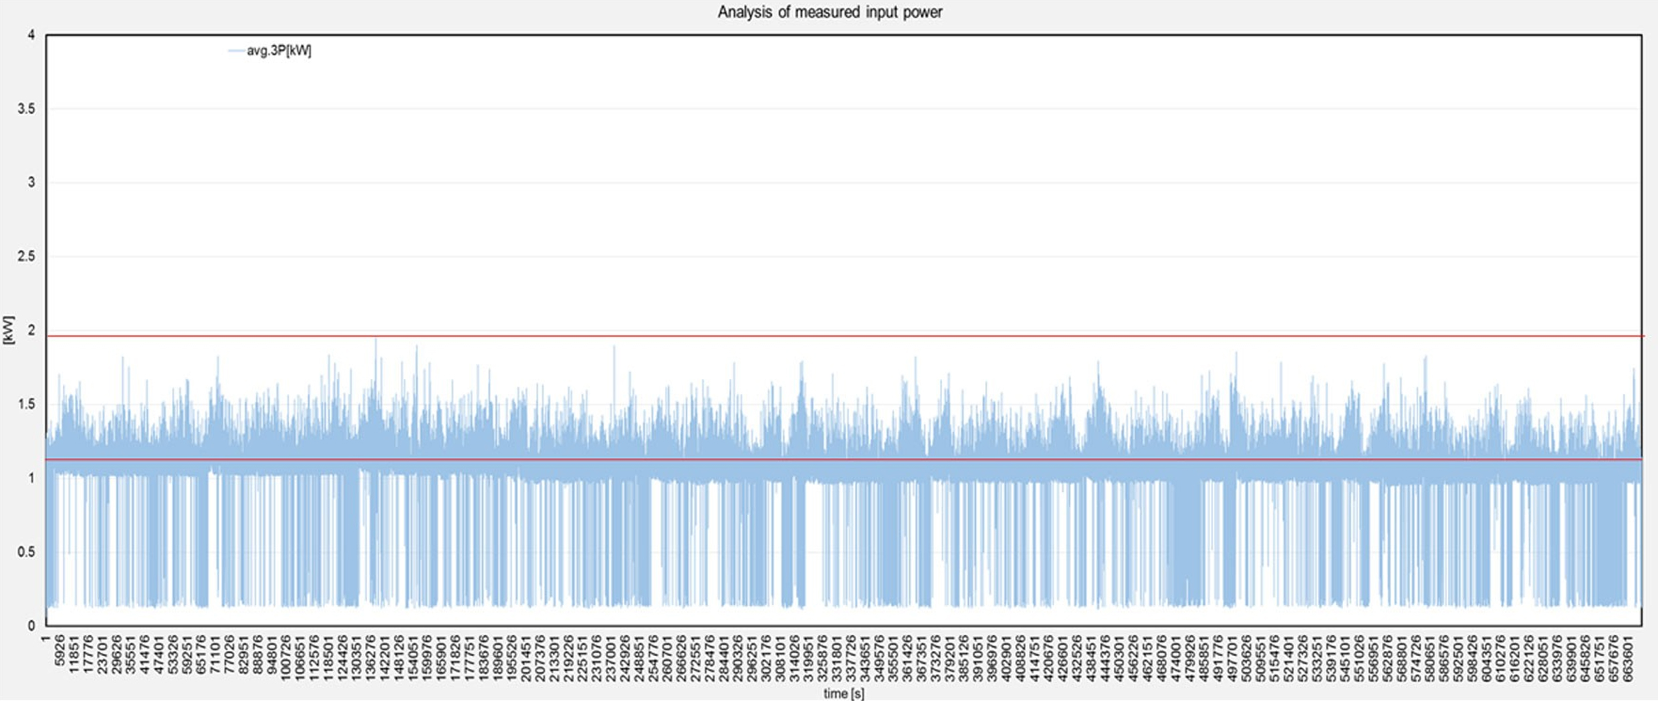Click the y-axis value 3
The width and height of the screenshot is (1658, 701).
point(31,182)
